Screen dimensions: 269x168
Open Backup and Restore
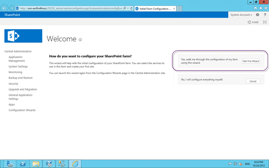tap(21, 78)
